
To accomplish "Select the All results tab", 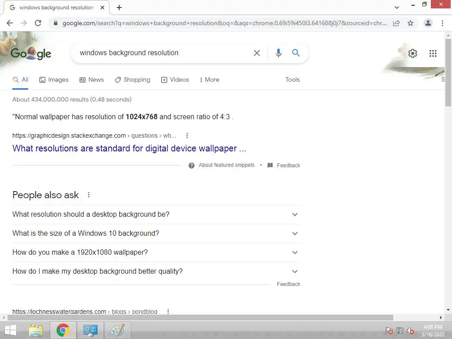I will 20,80.
